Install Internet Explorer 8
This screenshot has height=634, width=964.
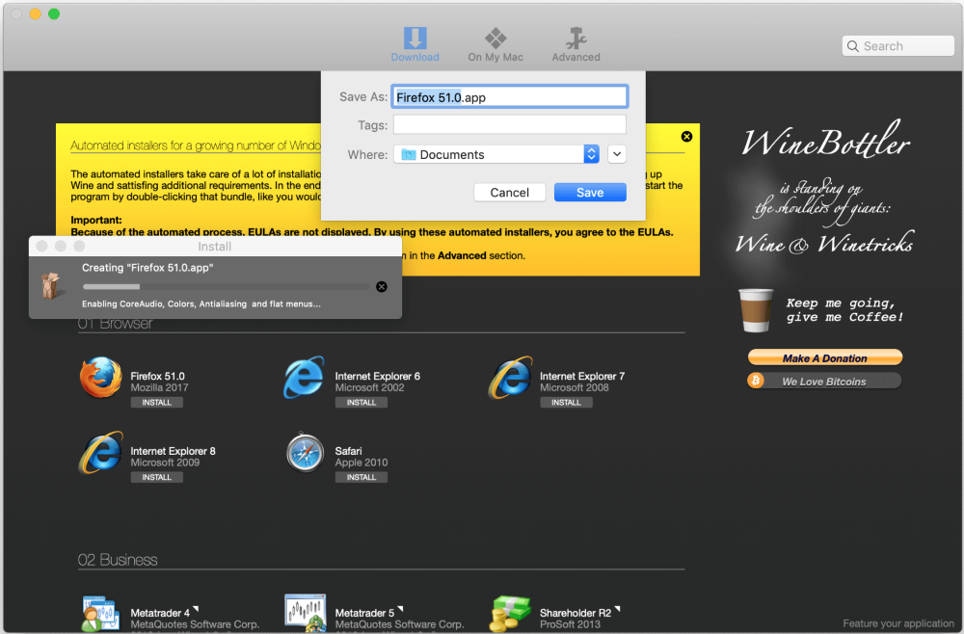pos(157,477)
